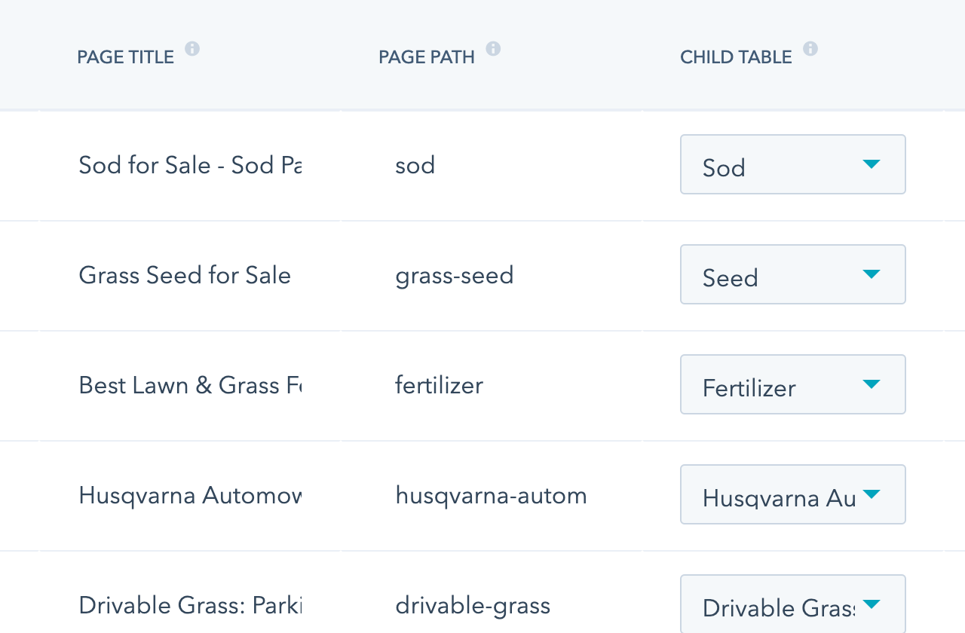Click the 'drivable-grass' page path cell
This screenshot has width=965, height=633.
coord(473,606)
